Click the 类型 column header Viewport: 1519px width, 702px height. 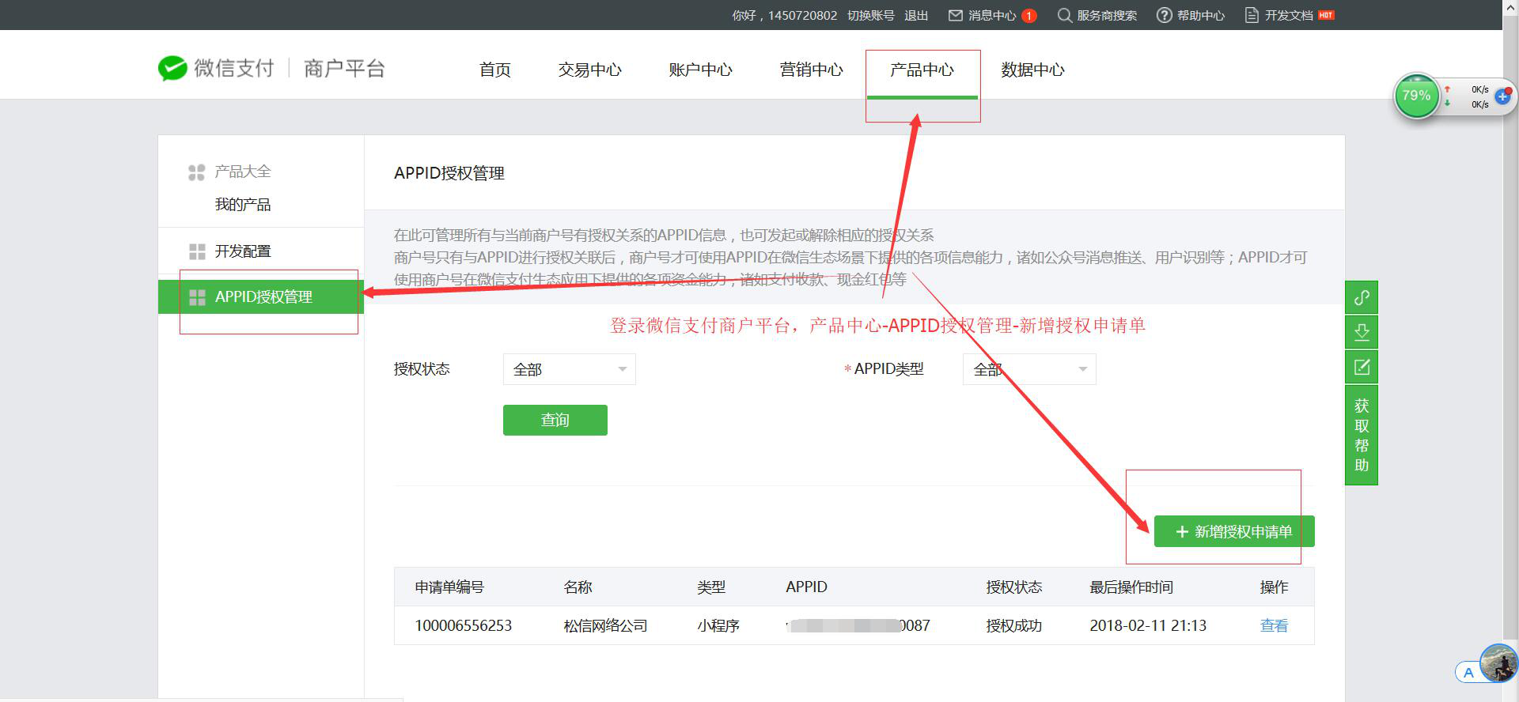(711, 587)
